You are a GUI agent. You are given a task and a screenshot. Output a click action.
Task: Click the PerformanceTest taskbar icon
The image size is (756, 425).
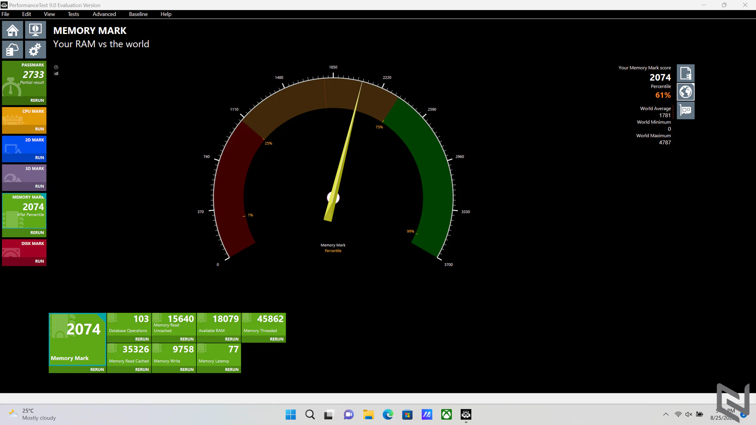466,415
